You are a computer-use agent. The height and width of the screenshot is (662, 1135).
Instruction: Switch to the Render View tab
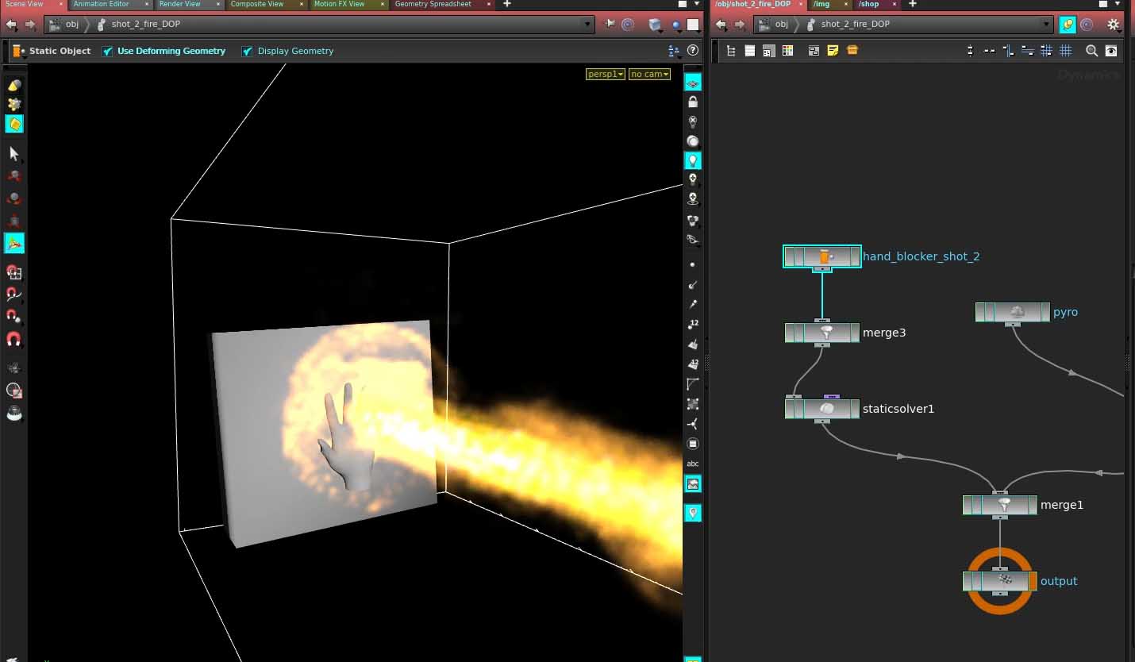(180, 5)
